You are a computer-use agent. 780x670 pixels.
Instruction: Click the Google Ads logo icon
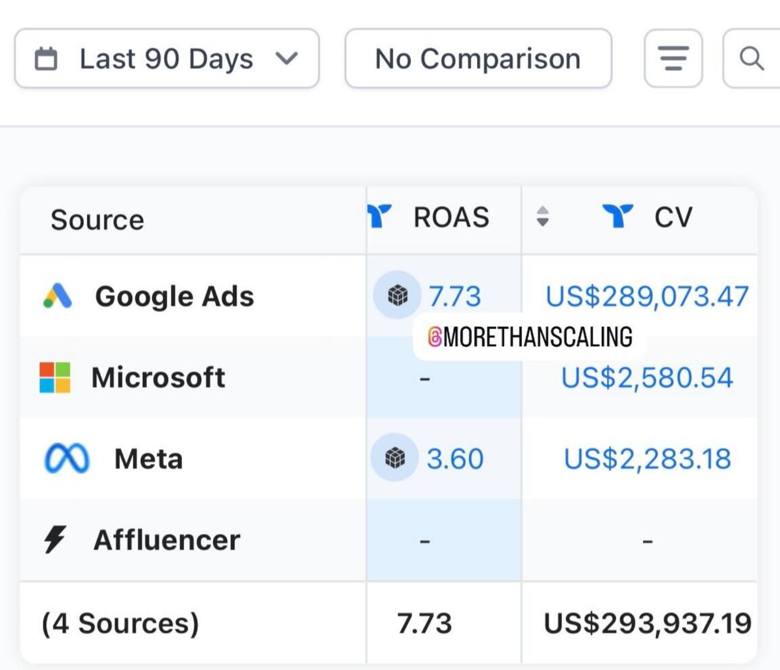[x=57, y=296]
